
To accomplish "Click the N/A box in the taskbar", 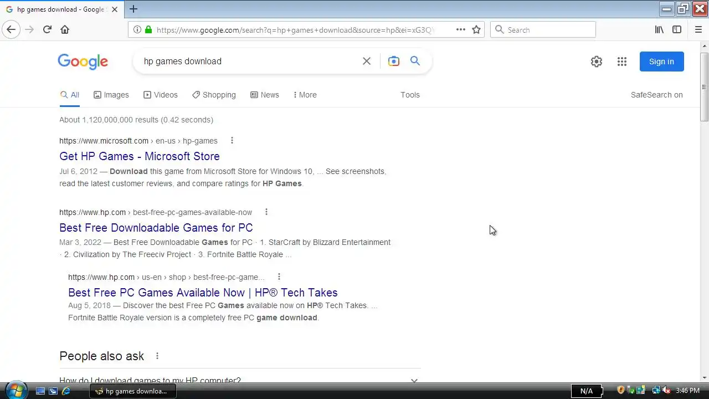I will [587, 391].
